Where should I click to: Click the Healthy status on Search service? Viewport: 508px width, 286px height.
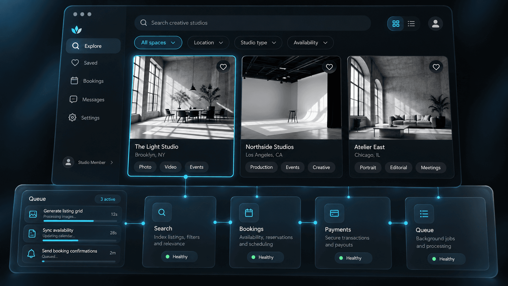179,257
